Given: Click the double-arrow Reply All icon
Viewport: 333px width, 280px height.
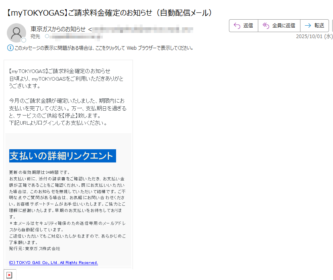Looking at the screenshot, I should (x=266, y=25).
